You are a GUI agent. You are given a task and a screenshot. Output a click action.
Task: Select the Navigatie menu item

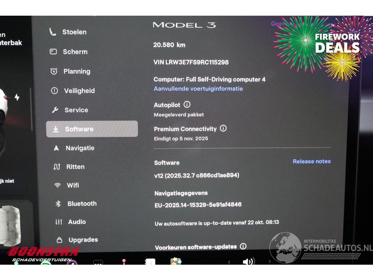(80, 148)
